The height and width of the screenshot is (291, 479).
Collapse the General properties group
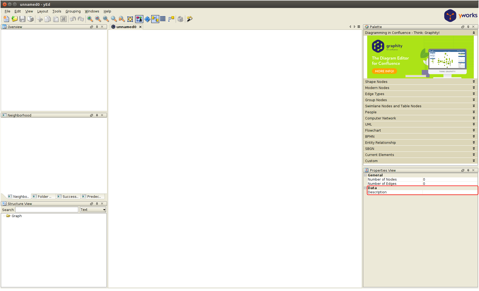pos(365,175)
